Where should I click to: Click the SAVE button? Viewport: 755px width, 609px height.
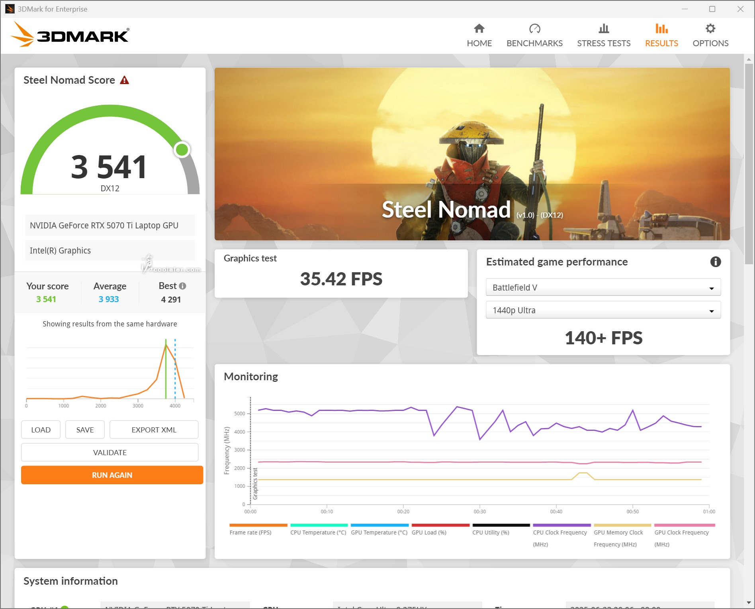[x=85, y=430]
